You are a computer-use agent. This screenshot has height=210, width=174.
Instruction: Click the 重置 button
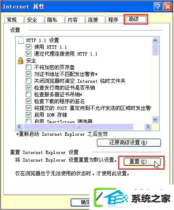142,162
